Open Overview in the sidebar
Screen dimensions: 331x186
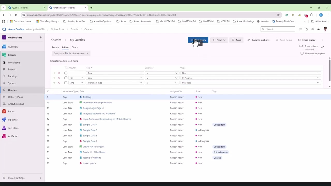[13, 47]
